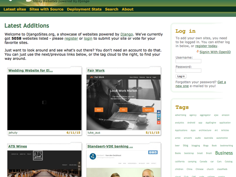236x177 pixels.
Task: Click the register today link
Action: (x=206, y=46)
